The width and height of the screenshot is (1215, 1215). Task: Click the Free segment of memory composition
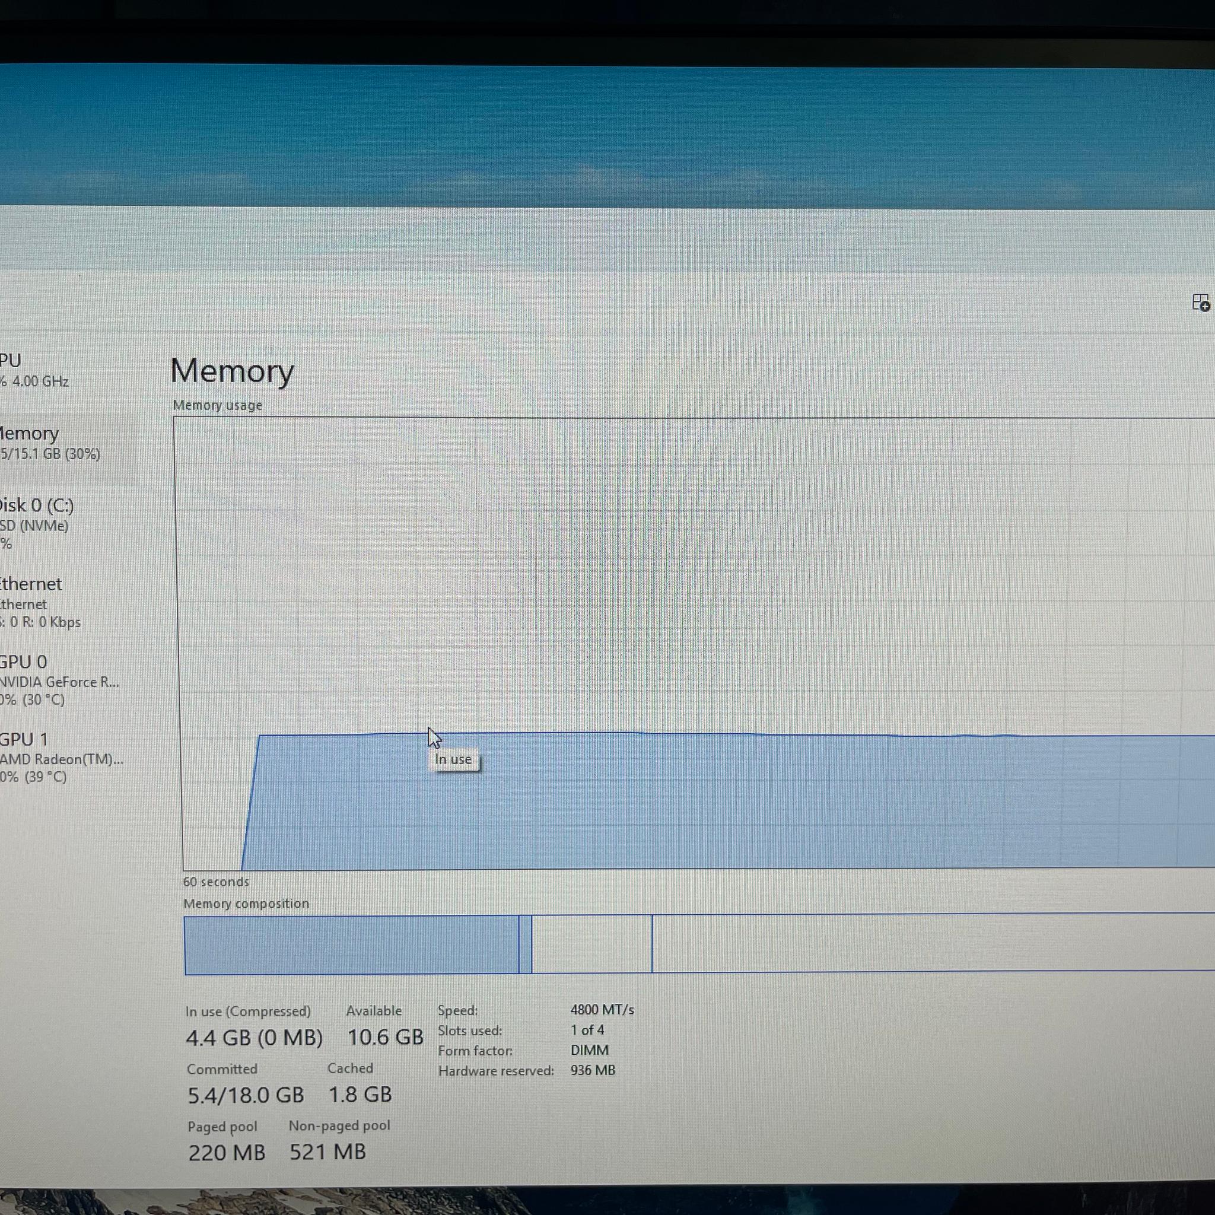point(933,942)
